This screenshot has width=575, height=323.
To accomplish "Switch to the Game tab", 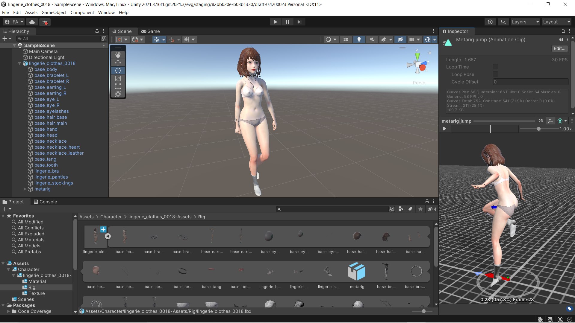I will pyautogui.click(x=151, y=31).
